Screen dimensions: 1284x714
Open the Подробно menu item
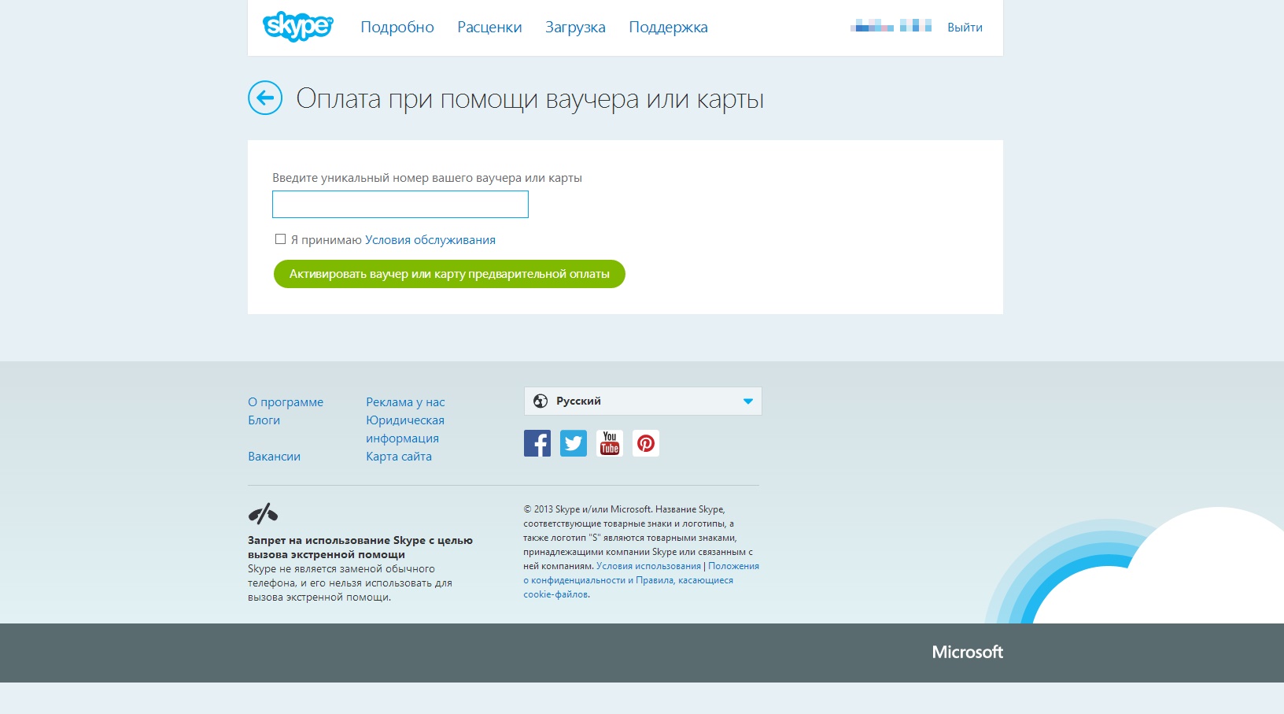(397, 28)
